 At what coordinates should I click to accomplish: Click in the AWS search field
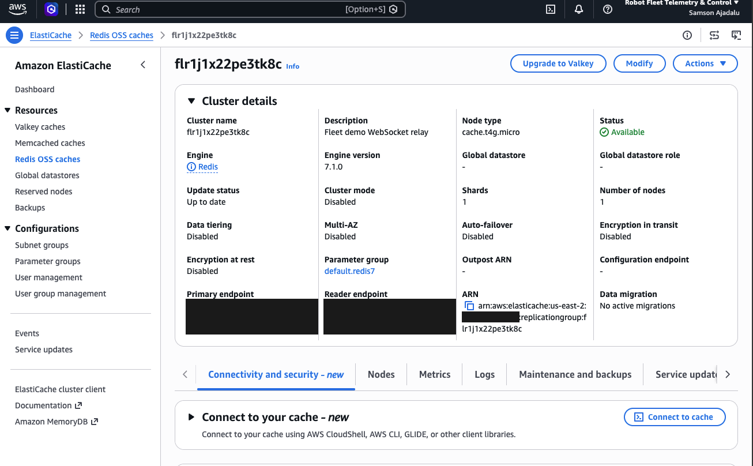(x=250, y=9)
